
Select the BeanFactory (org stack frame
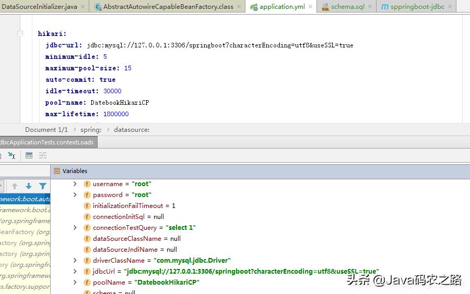coord(25,232)
